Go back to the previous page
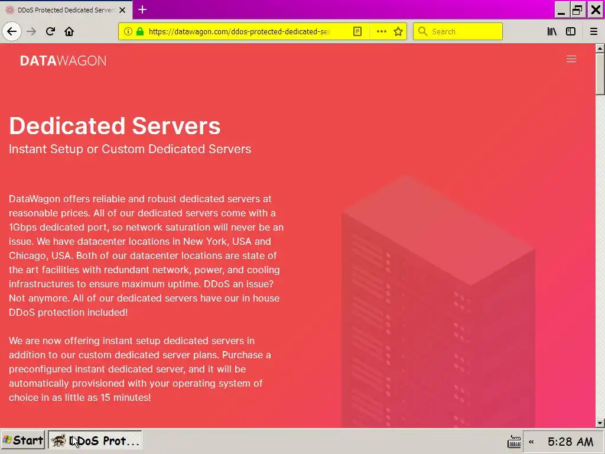 12,31
